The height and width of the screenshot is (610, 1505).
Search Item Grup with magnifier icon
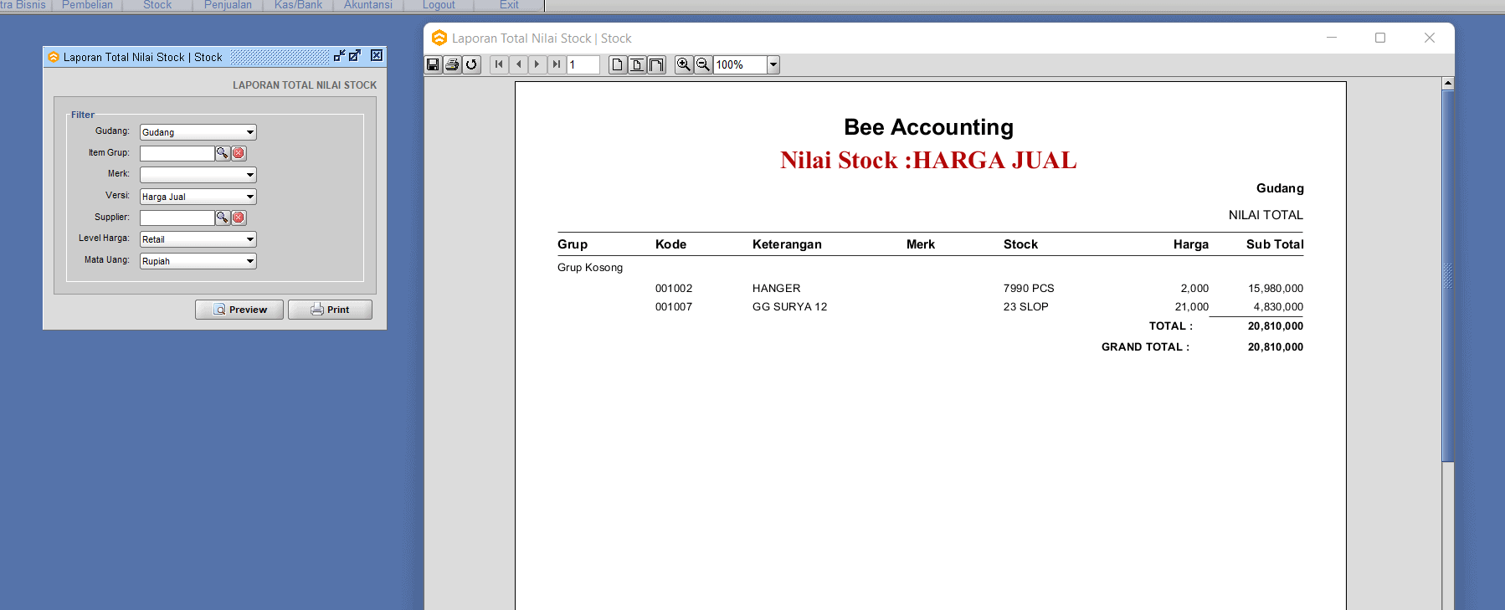coord(223,153)
